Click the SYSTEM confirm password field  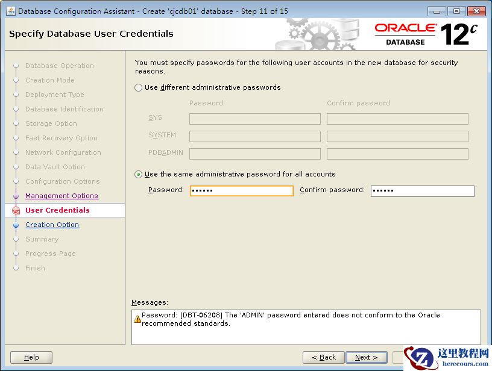pyautogui.click(x=397, y=136)
